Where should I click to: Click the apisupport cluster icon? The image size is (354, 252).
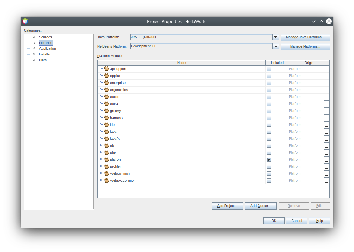click(x=107, y=69)
